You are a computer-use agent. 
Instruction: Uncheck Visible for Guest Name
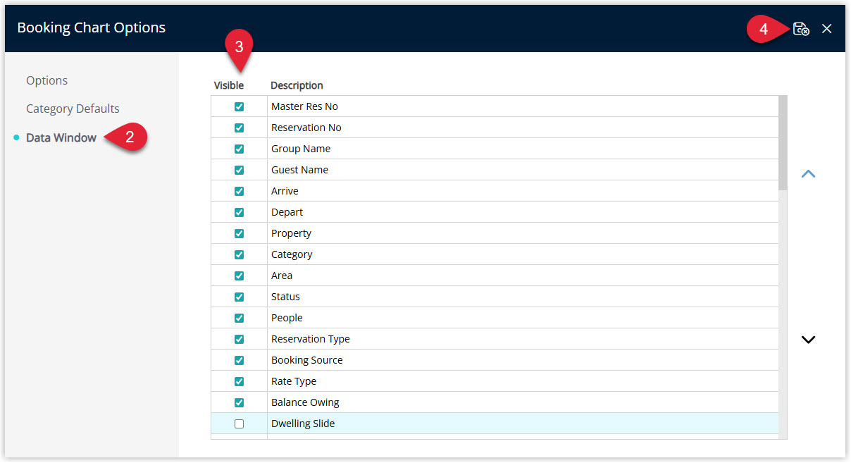(x=239, y=170)
